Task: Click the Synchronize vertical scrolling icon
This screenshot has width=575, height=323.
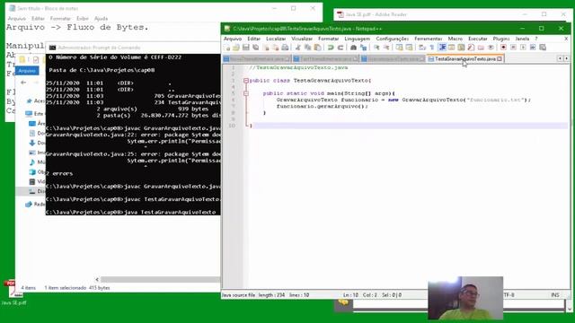Action: pyautogui.click(x=399, y=48)
